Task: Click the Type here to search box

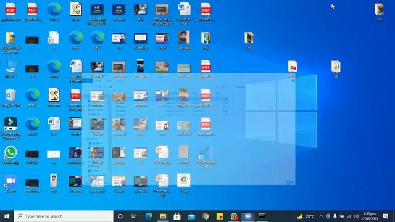Action: click(64, 216)
